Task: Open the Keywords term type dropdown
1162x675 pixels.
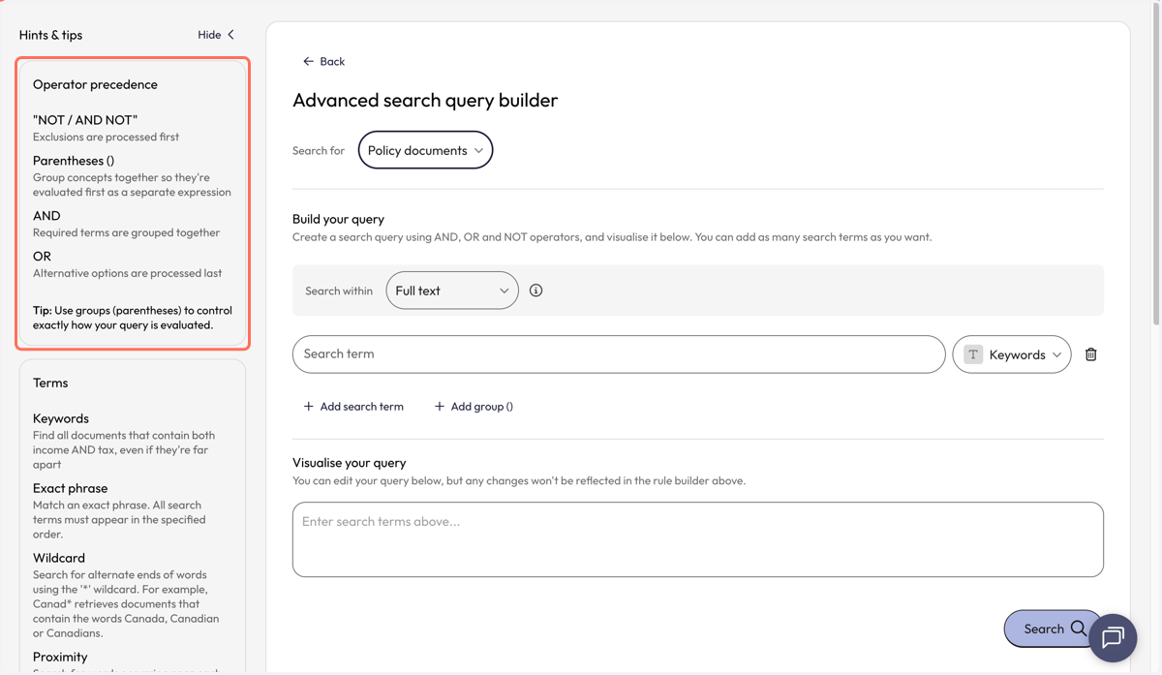Action: pyautogui.click(x=1012, y=354)
